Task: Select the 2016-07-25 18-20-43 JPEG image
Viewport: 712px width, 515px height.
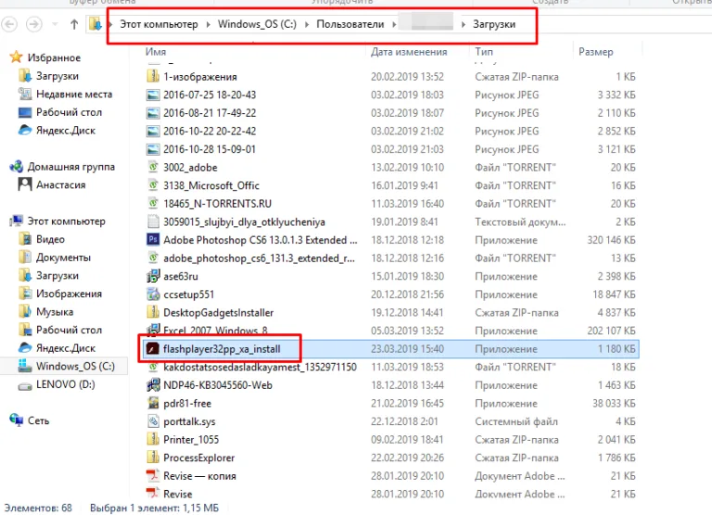Action: tap(210, 94)
